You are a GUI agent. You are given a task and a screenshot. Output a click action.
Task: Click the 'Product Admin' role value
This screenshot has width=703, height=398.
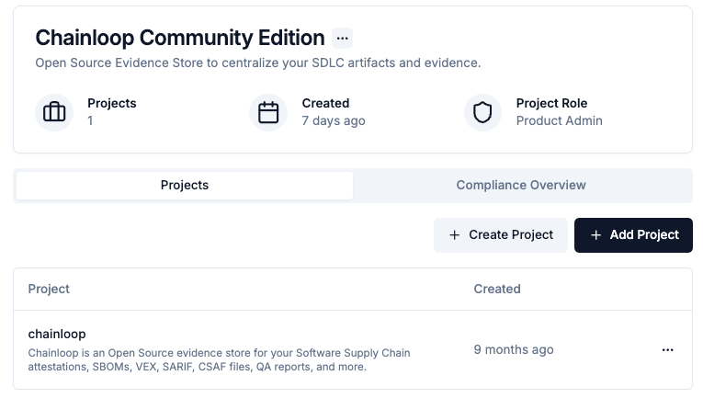tap(559, 120)
